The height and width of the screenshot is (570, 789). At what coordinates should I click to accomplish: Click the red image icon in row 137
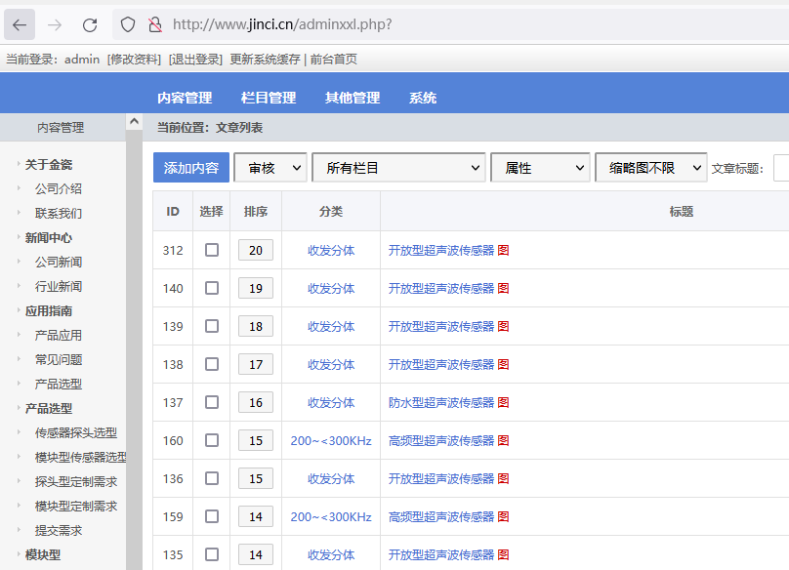point(504,402)
